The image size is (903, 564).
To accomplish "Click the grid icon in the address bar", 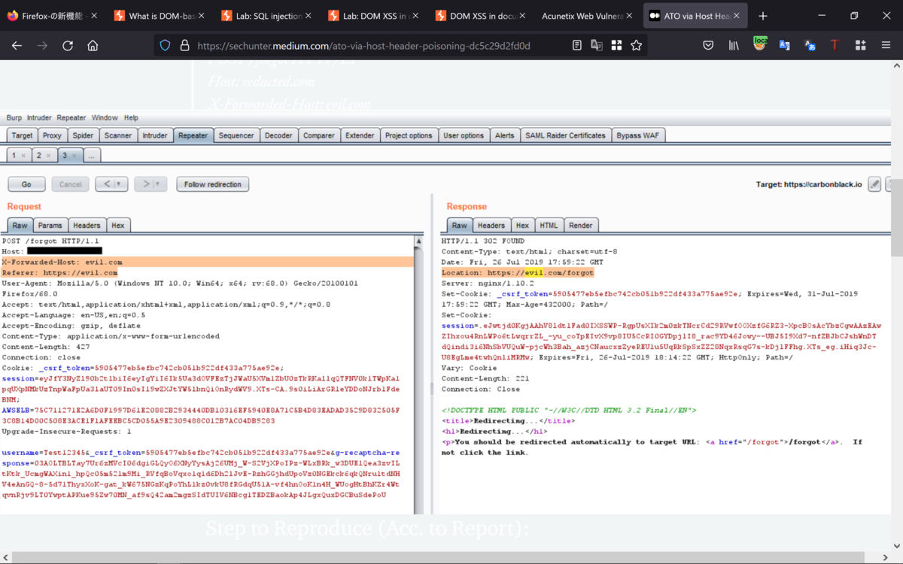I will click(x=616, y=46).
